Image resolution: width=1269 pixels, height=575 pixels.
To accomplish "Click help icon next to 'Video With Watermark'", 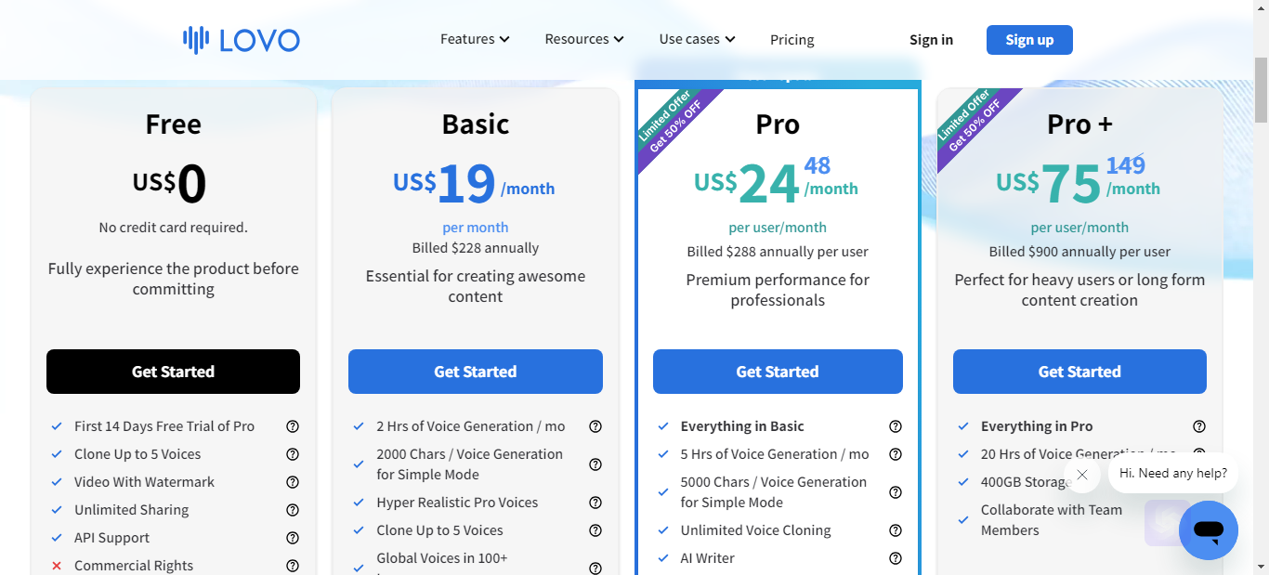I will point(293,482).
